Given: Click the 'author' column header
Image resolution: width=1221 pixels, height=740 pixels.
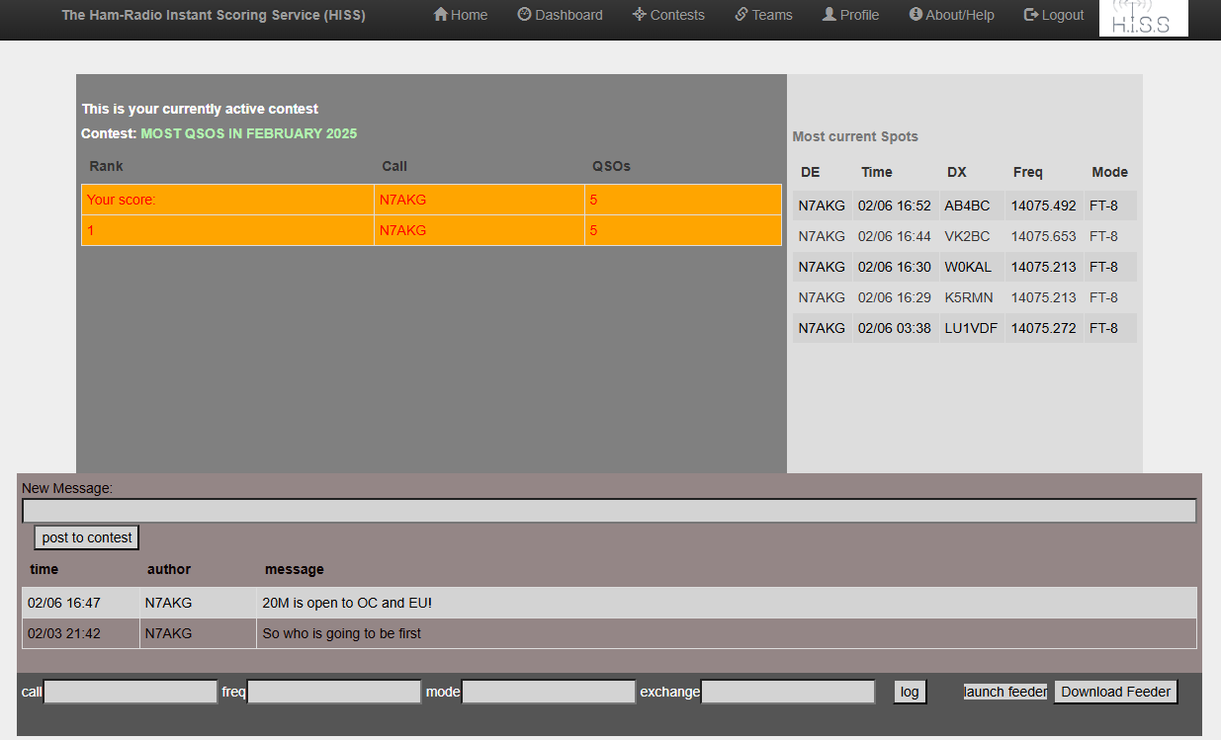Looking at the screenshot, I should coord(169,569).
